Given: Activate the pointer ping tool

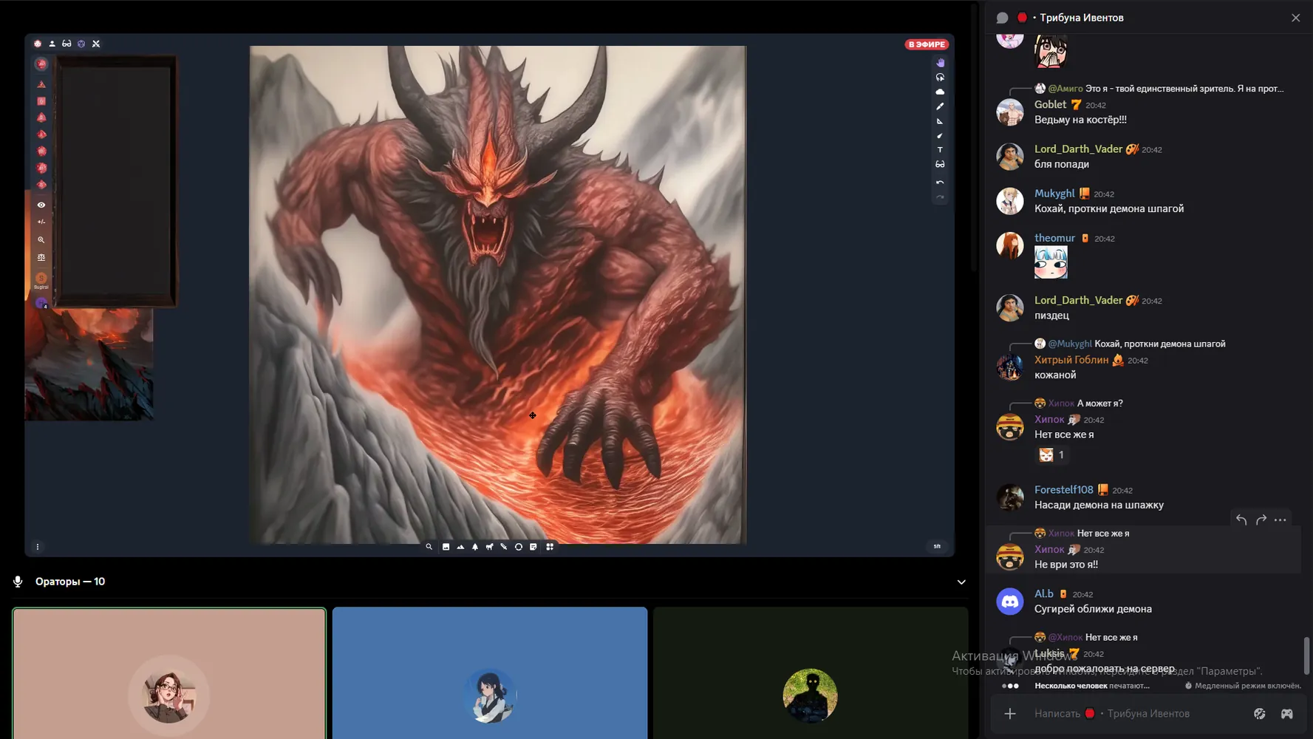Looking at the screenshot, I should click(940, 78).
